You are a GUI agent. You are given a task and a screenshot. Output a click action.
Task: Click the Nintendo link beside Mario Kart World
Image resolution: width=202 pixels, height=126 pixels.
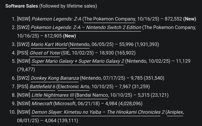79,45
